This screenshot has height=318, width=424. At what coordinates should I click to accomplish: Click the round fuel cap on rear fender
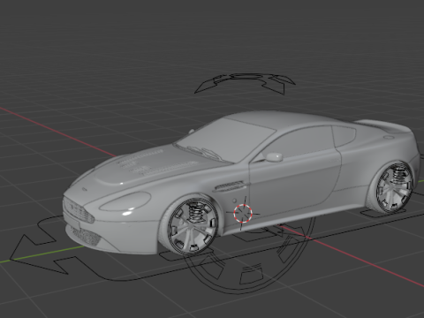click(x=389, y=137)
